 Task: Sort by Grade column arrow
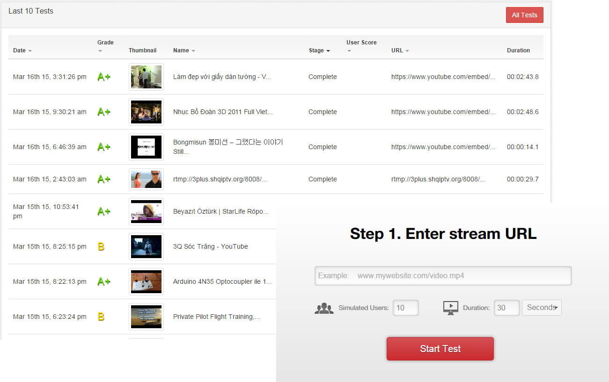coord(100,51)
